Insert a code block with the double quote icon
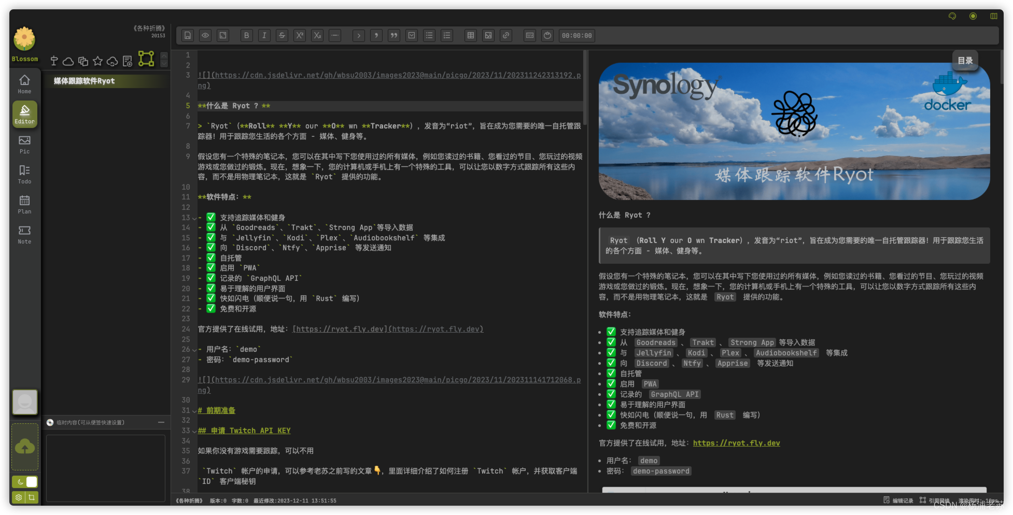1013x515 pixels. point(394,36)
